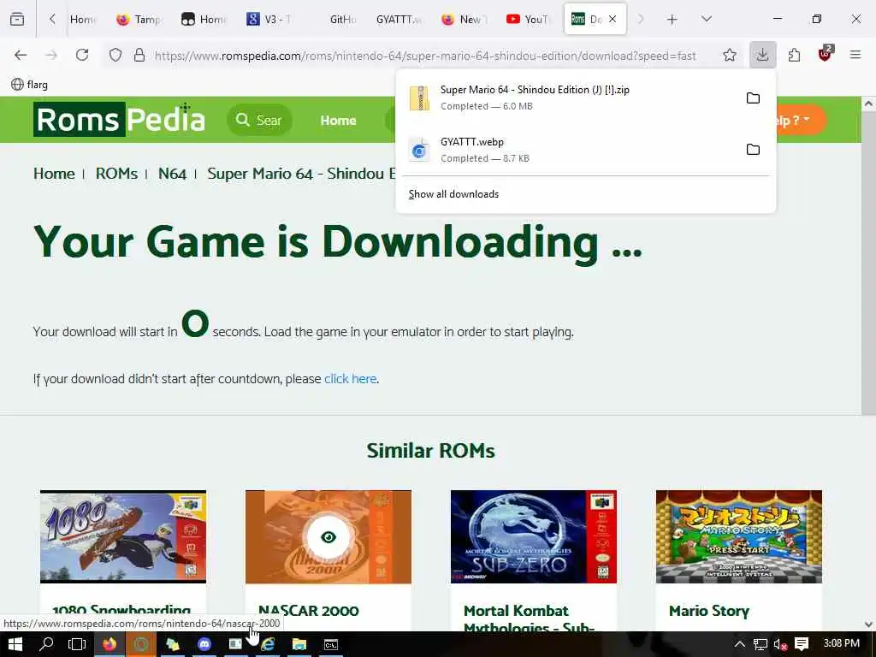Image resolution: width=876 pixels, height=657 pixels.
Task: Open the network tray icon
Action: [761, 644]
